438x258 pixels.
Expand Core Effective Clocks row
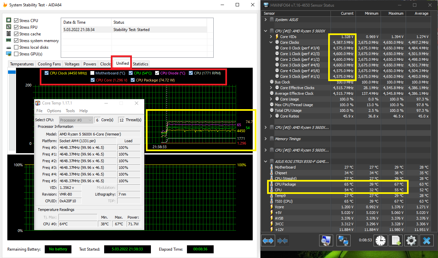coord(271,88)
